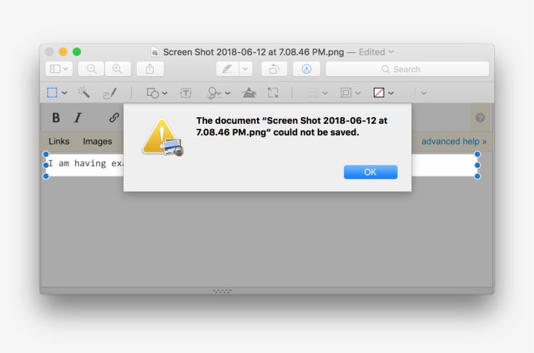Click the Text tool icon
Screen dimensions: 534x353
[186, 93]
